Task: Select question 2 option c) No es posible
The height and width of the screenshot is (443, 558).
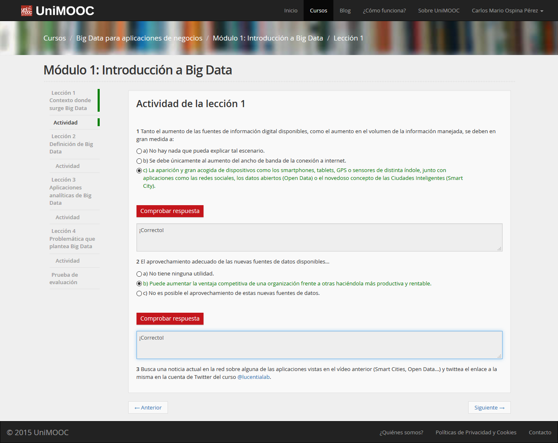Action: (139, 294)
